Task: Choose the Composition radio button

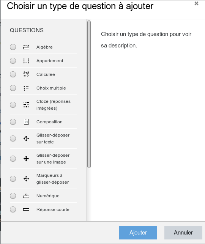Action: point(13,122)
